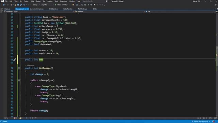This screenshot has width=218, height=123.
Task: Click the screwdriver quick actions icon at line 68
Action: tap(15, 60)
